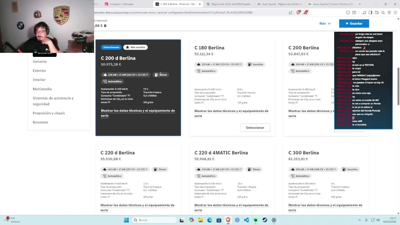
Task: Open Resumen in configurator sidebar
Action: [x=40, y=122]
